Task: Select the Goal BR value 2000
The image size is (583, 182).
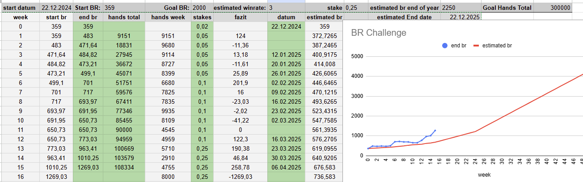Action: coord(202,8)
